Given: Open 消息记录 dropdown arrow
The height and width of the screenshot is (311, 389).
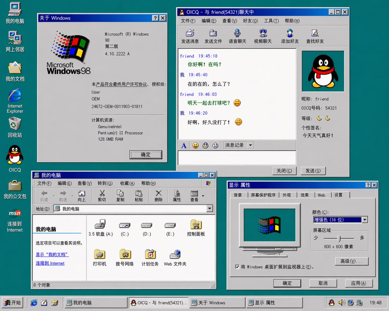Looking at the screenshot, I should tap(250, 145).
